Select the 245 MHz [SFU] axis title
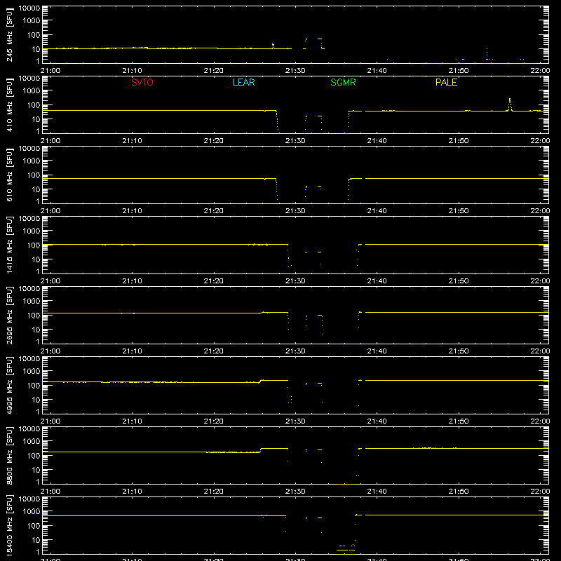Viewport: 561px width, 561px height. (x=10, y=34)
